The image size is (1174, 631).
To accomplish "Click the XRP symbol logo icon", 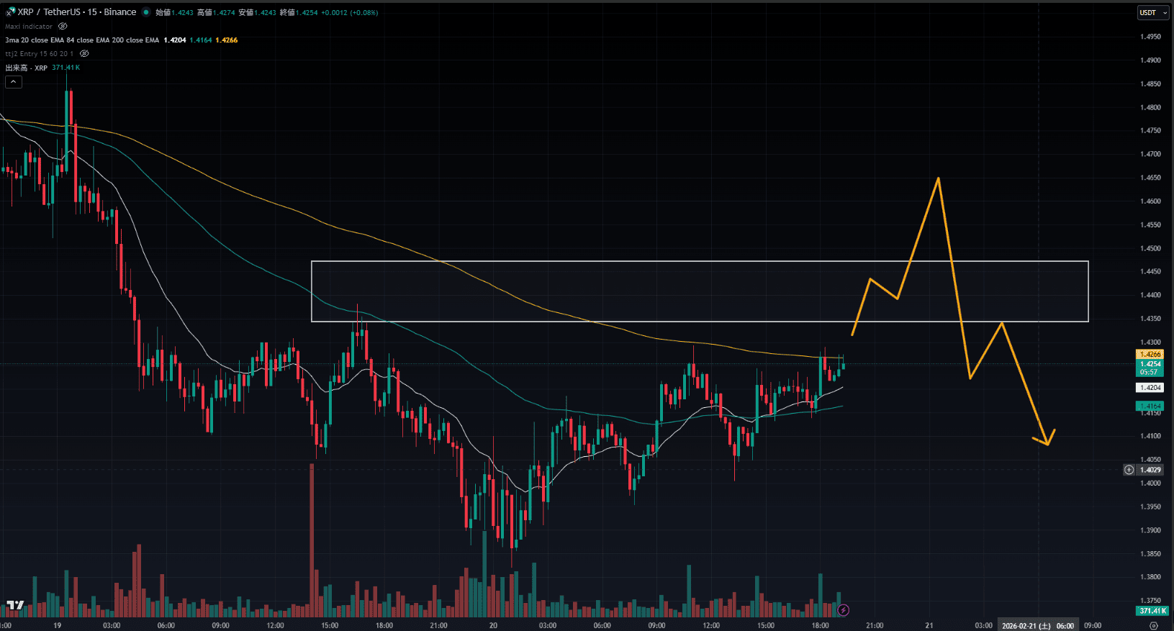I will click(10, 12).
